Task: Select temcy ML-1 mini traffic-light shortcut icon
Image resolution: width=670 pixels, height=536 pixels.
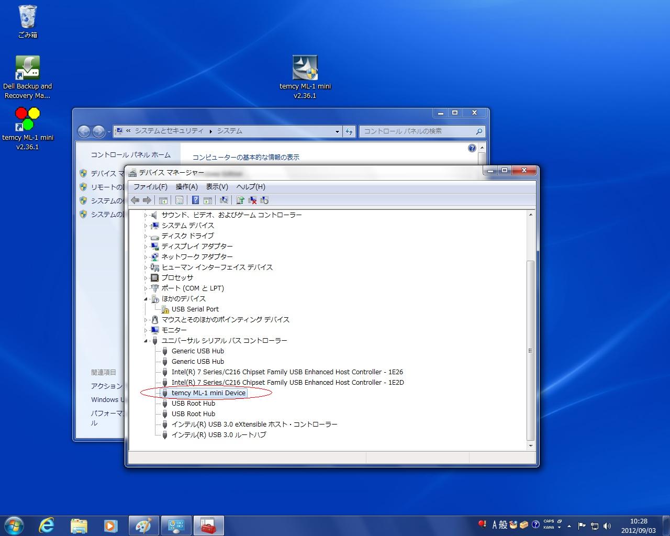Action: pyautogui.click(x=28, y=128)
